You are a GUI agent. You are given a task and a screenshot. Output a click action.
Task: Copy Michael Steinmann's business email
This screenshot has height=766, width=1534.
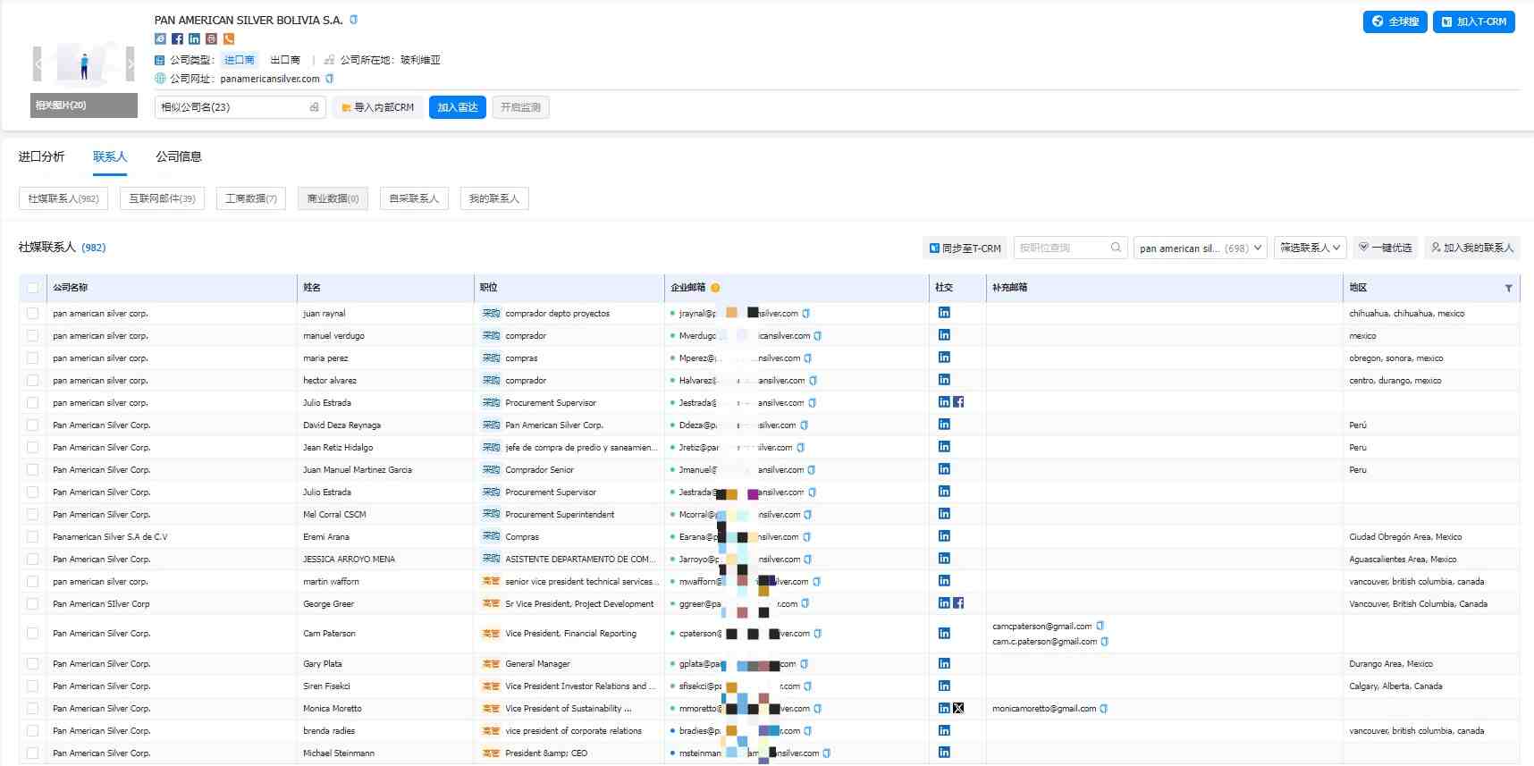[x=827, y=753]
